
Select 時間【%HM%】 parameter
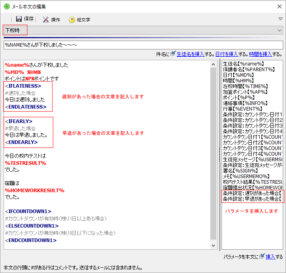click(238, 81)
